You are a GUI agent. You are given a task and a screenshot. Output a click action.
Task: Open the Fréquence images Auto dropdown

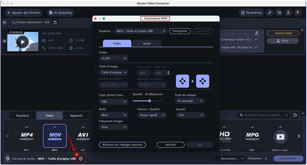point(113,127)
